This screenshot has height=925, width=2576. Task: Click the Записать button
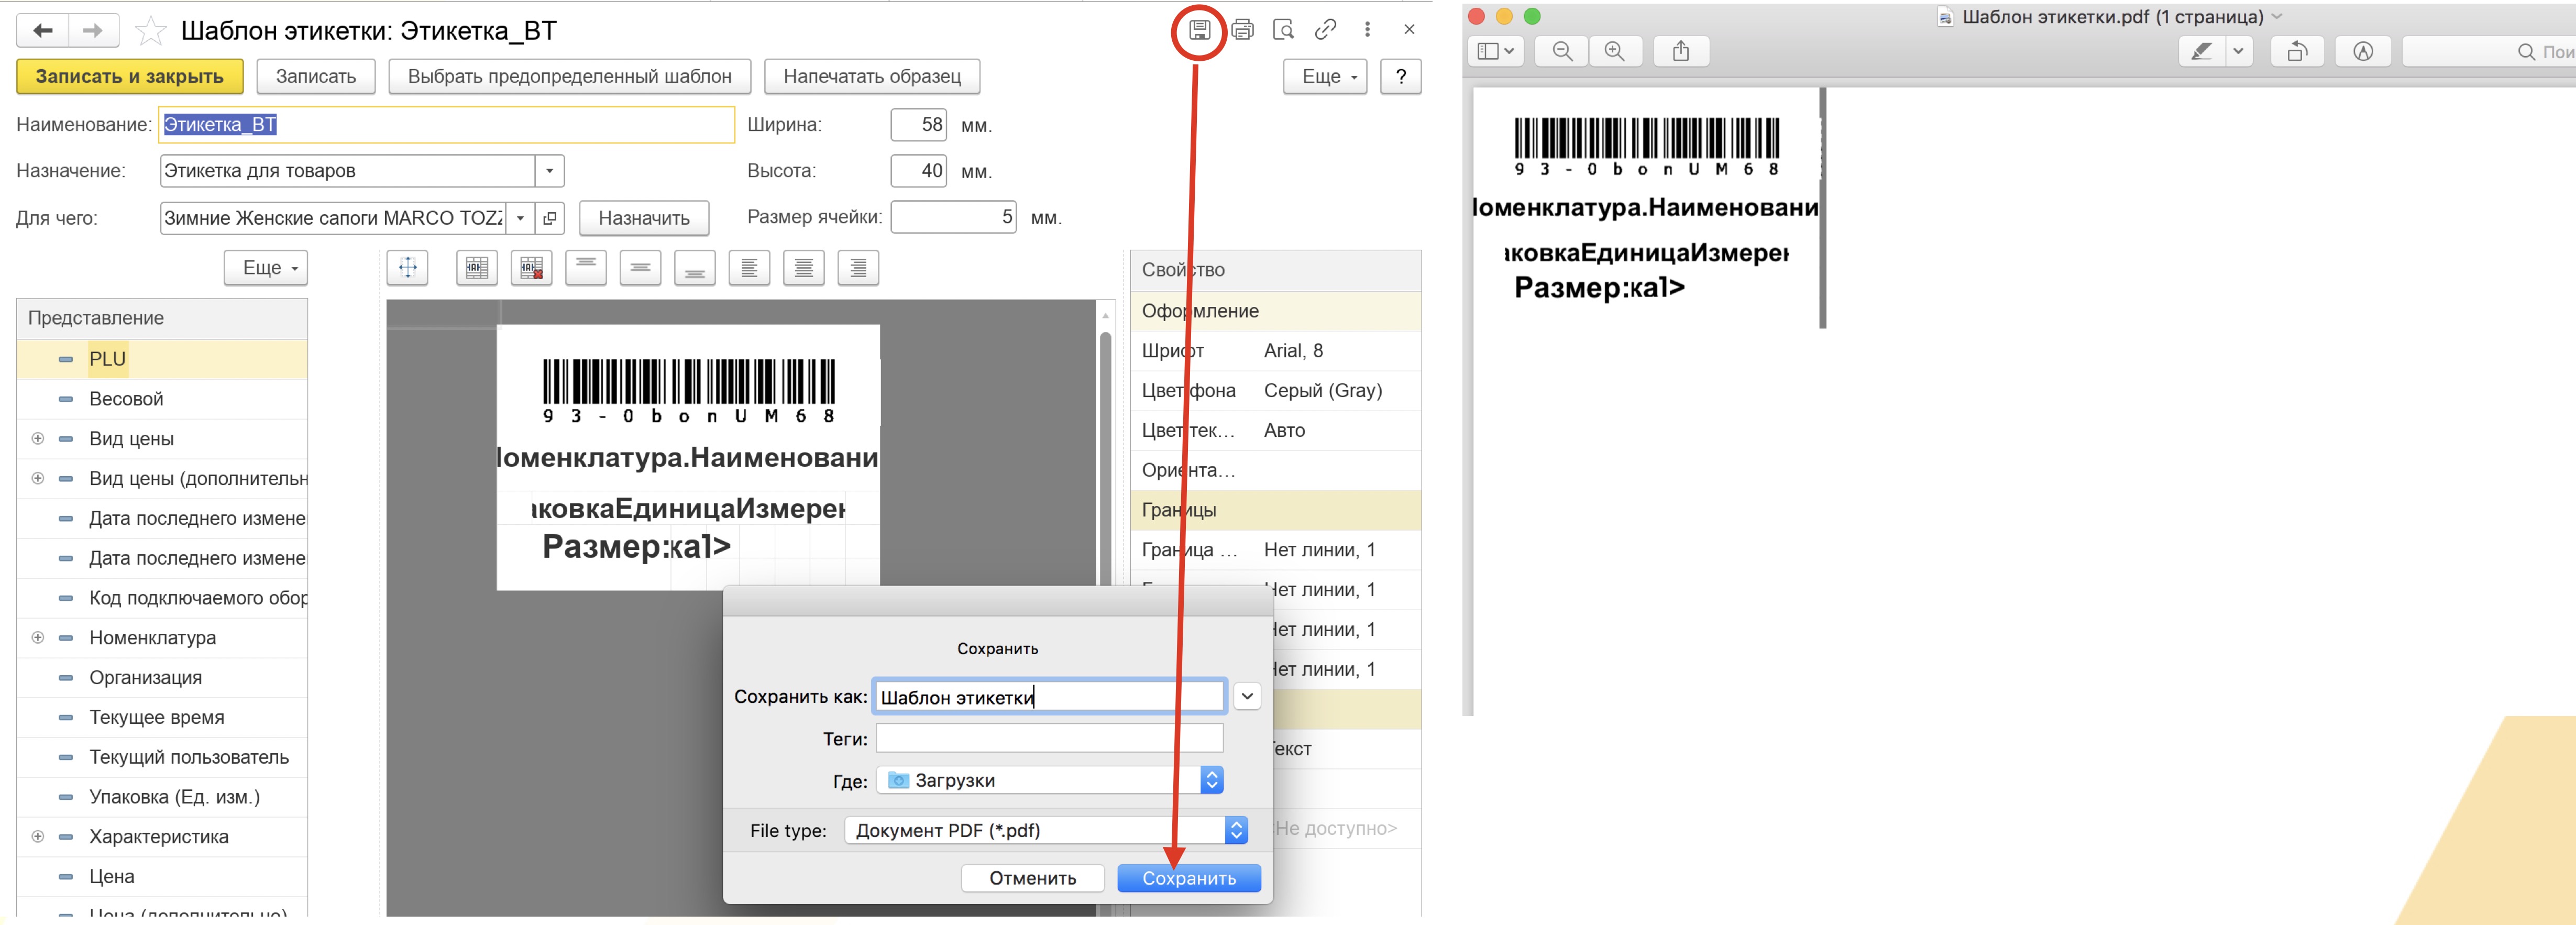coord(316,76)
